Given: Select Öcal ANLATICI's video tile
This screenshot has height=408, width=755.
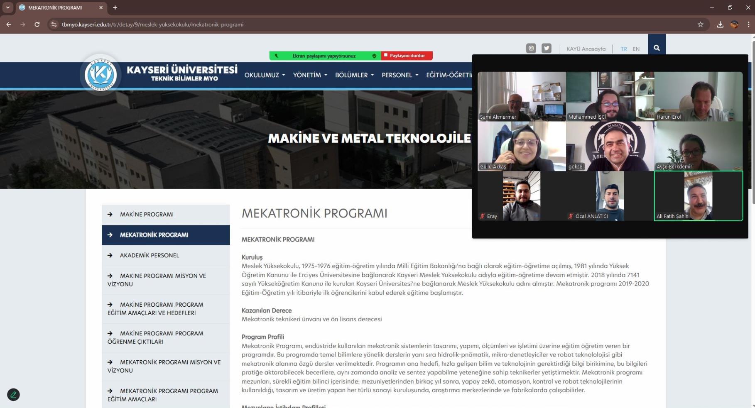Looking at the screenshot, I should pyautogui.click(x=610, y=196).
